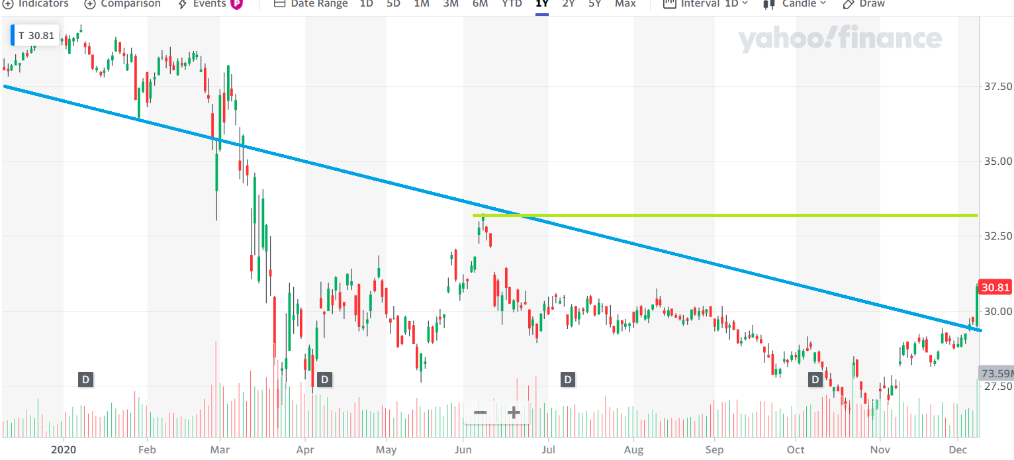Click the Jun date axis label
1014x460 pixels.
463,449
